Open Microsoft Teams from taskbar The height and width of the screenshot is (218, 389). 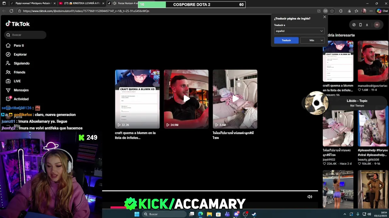[x=227, y=214]
